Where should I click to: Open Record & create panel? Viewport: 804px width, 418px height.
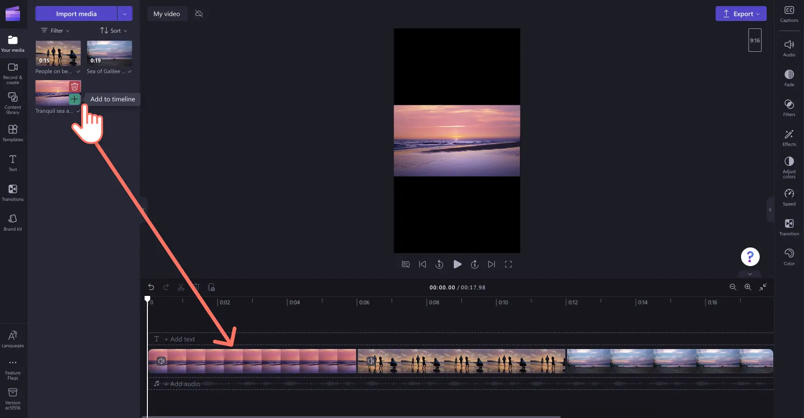point(13,74)
